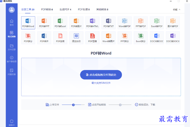Click the blue upload progress step marker

73,105
